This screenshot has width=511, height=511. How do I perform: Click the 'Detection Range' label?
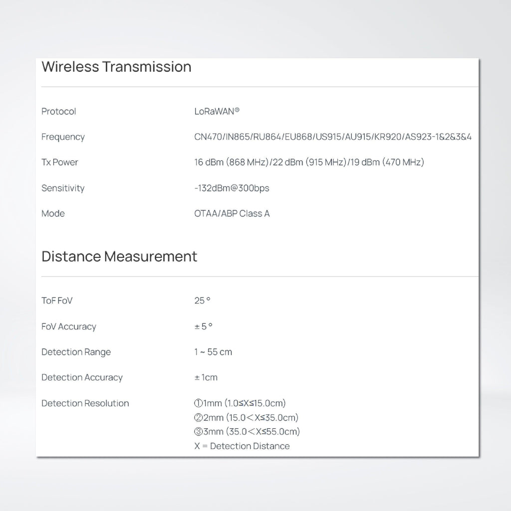pos(76,352)
